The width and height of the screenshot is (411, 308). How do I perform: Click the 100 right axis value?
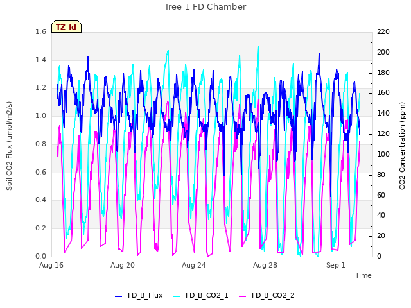click(383, 154)
